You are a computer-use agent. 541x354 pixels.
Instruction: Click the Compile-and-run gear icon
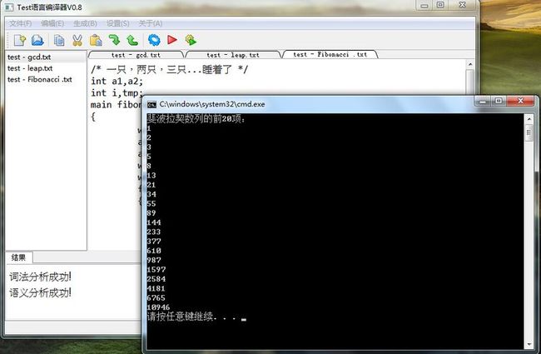(x=191, y=40)
